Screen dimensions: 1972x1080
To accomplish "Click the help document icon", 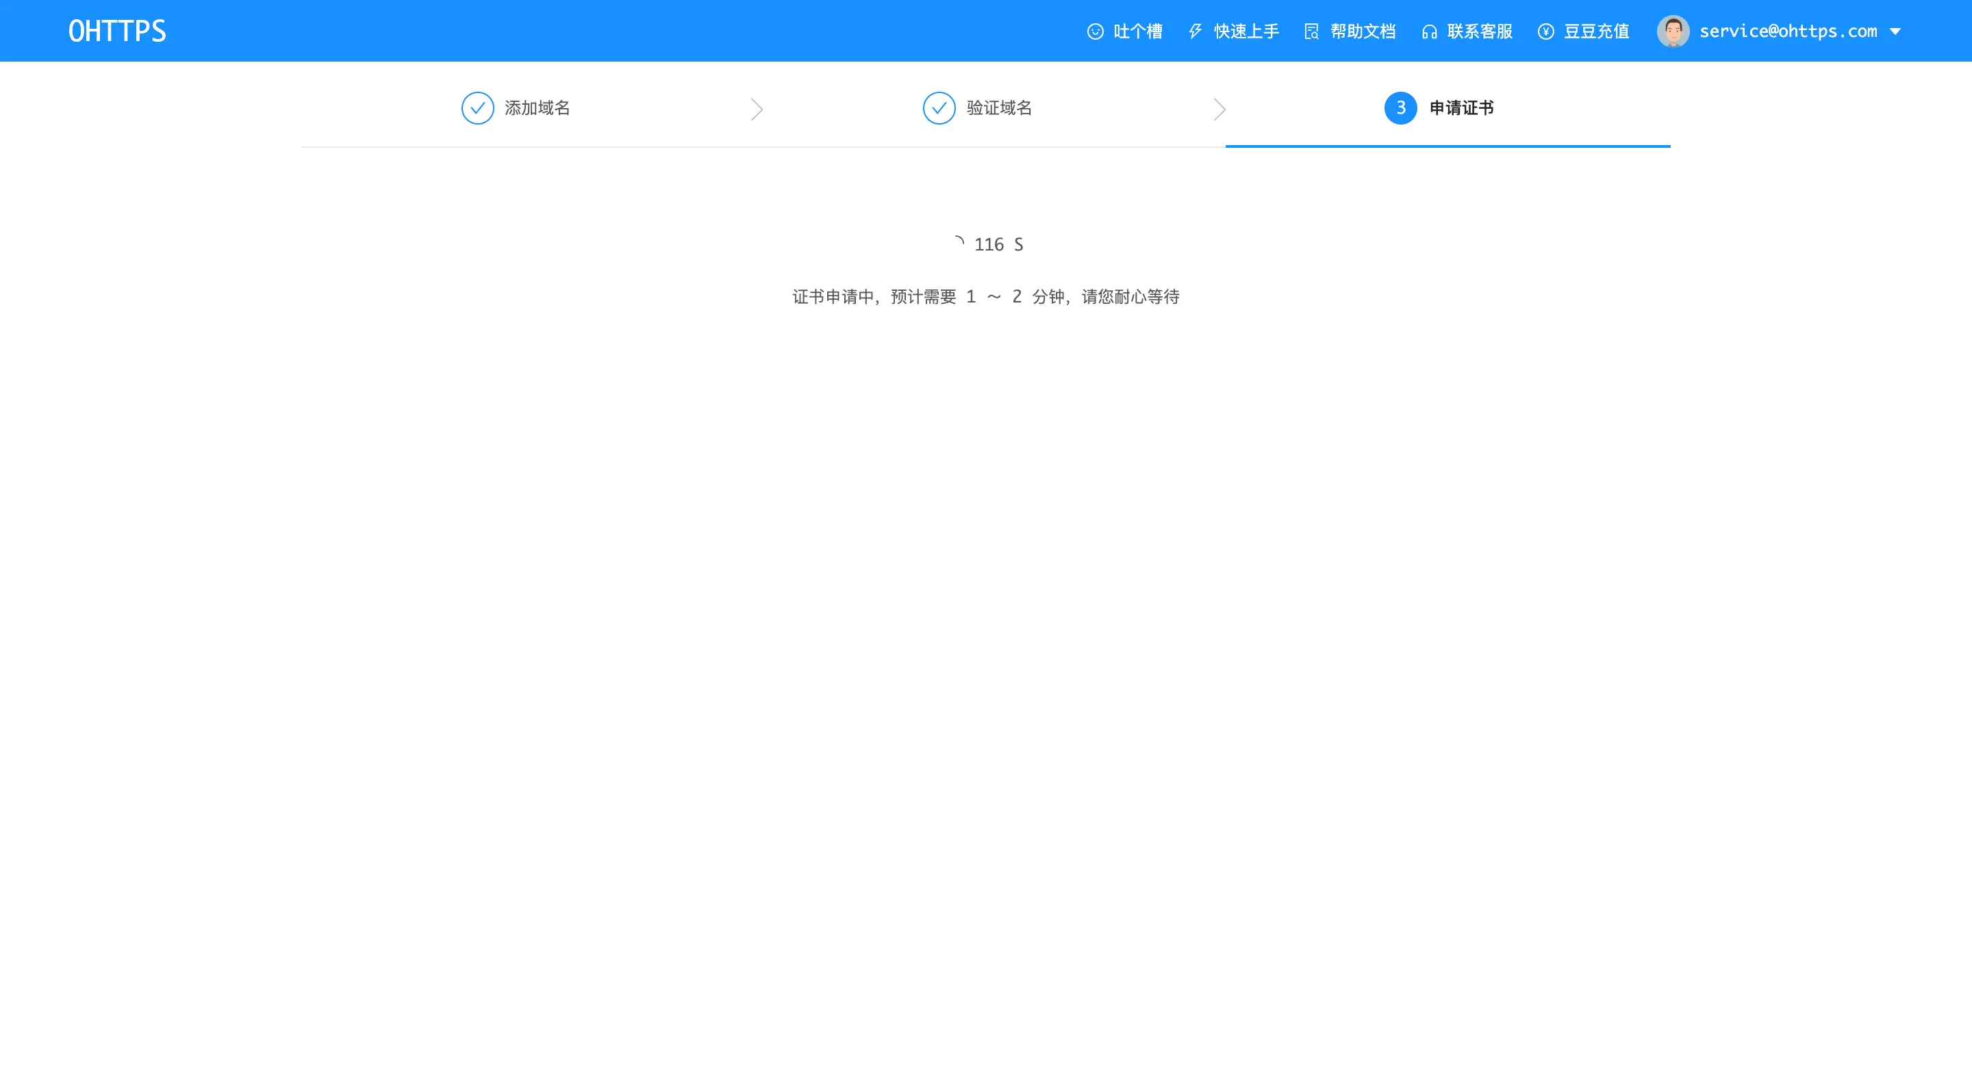I will click(1311, 31).
